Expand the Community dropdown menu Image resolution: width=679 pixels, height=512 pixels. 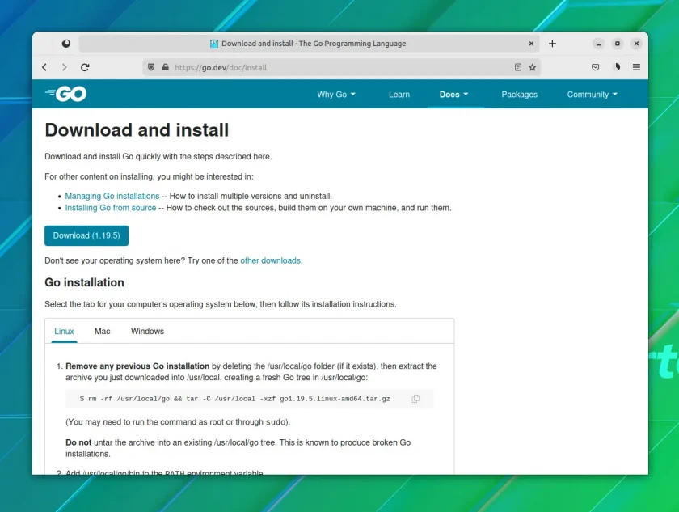coord(592,95)
